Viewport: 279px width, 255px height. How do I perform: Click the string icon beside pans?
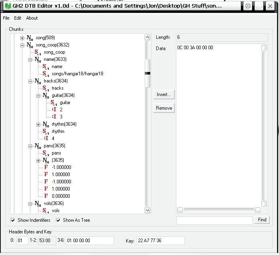click(x=46, y=153)
